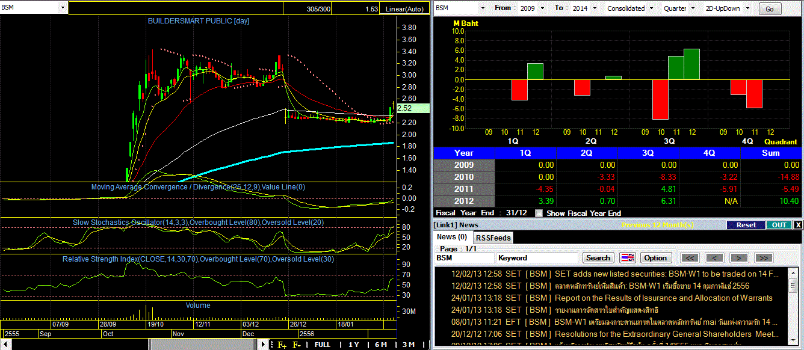Click the Keyword input field
The width and height of the screenshot is (804, 350).
(x=537, y=258)
